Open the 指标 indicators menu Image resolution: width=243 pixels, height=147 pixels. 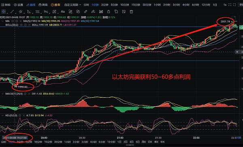[x=6, y=5]
